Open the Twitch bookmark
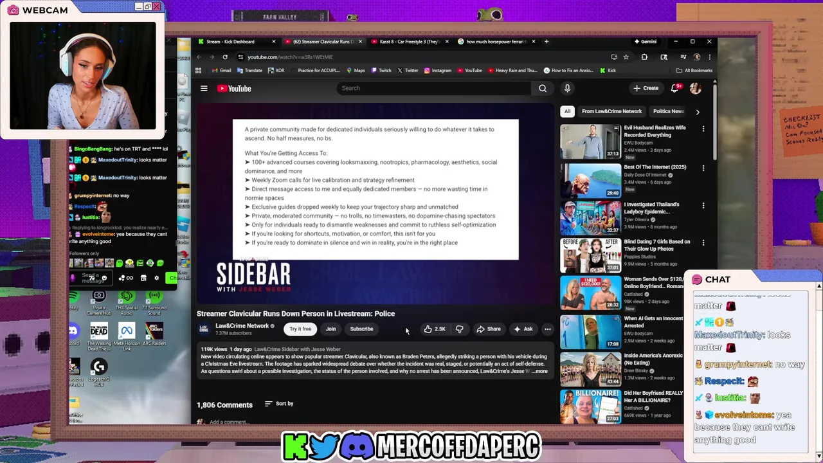 [x=381, y=71]
